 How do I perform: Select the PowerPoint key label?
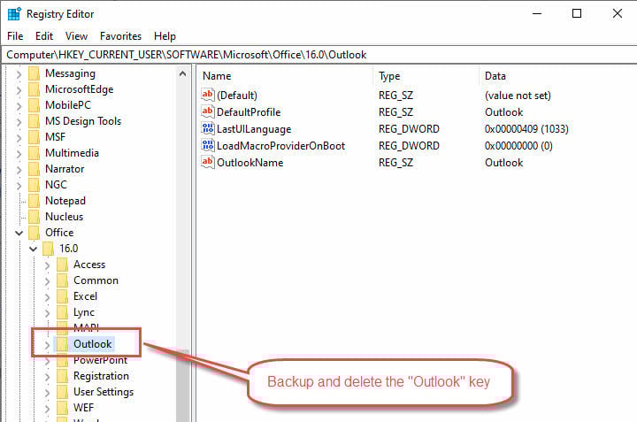(x=100, y=361)
